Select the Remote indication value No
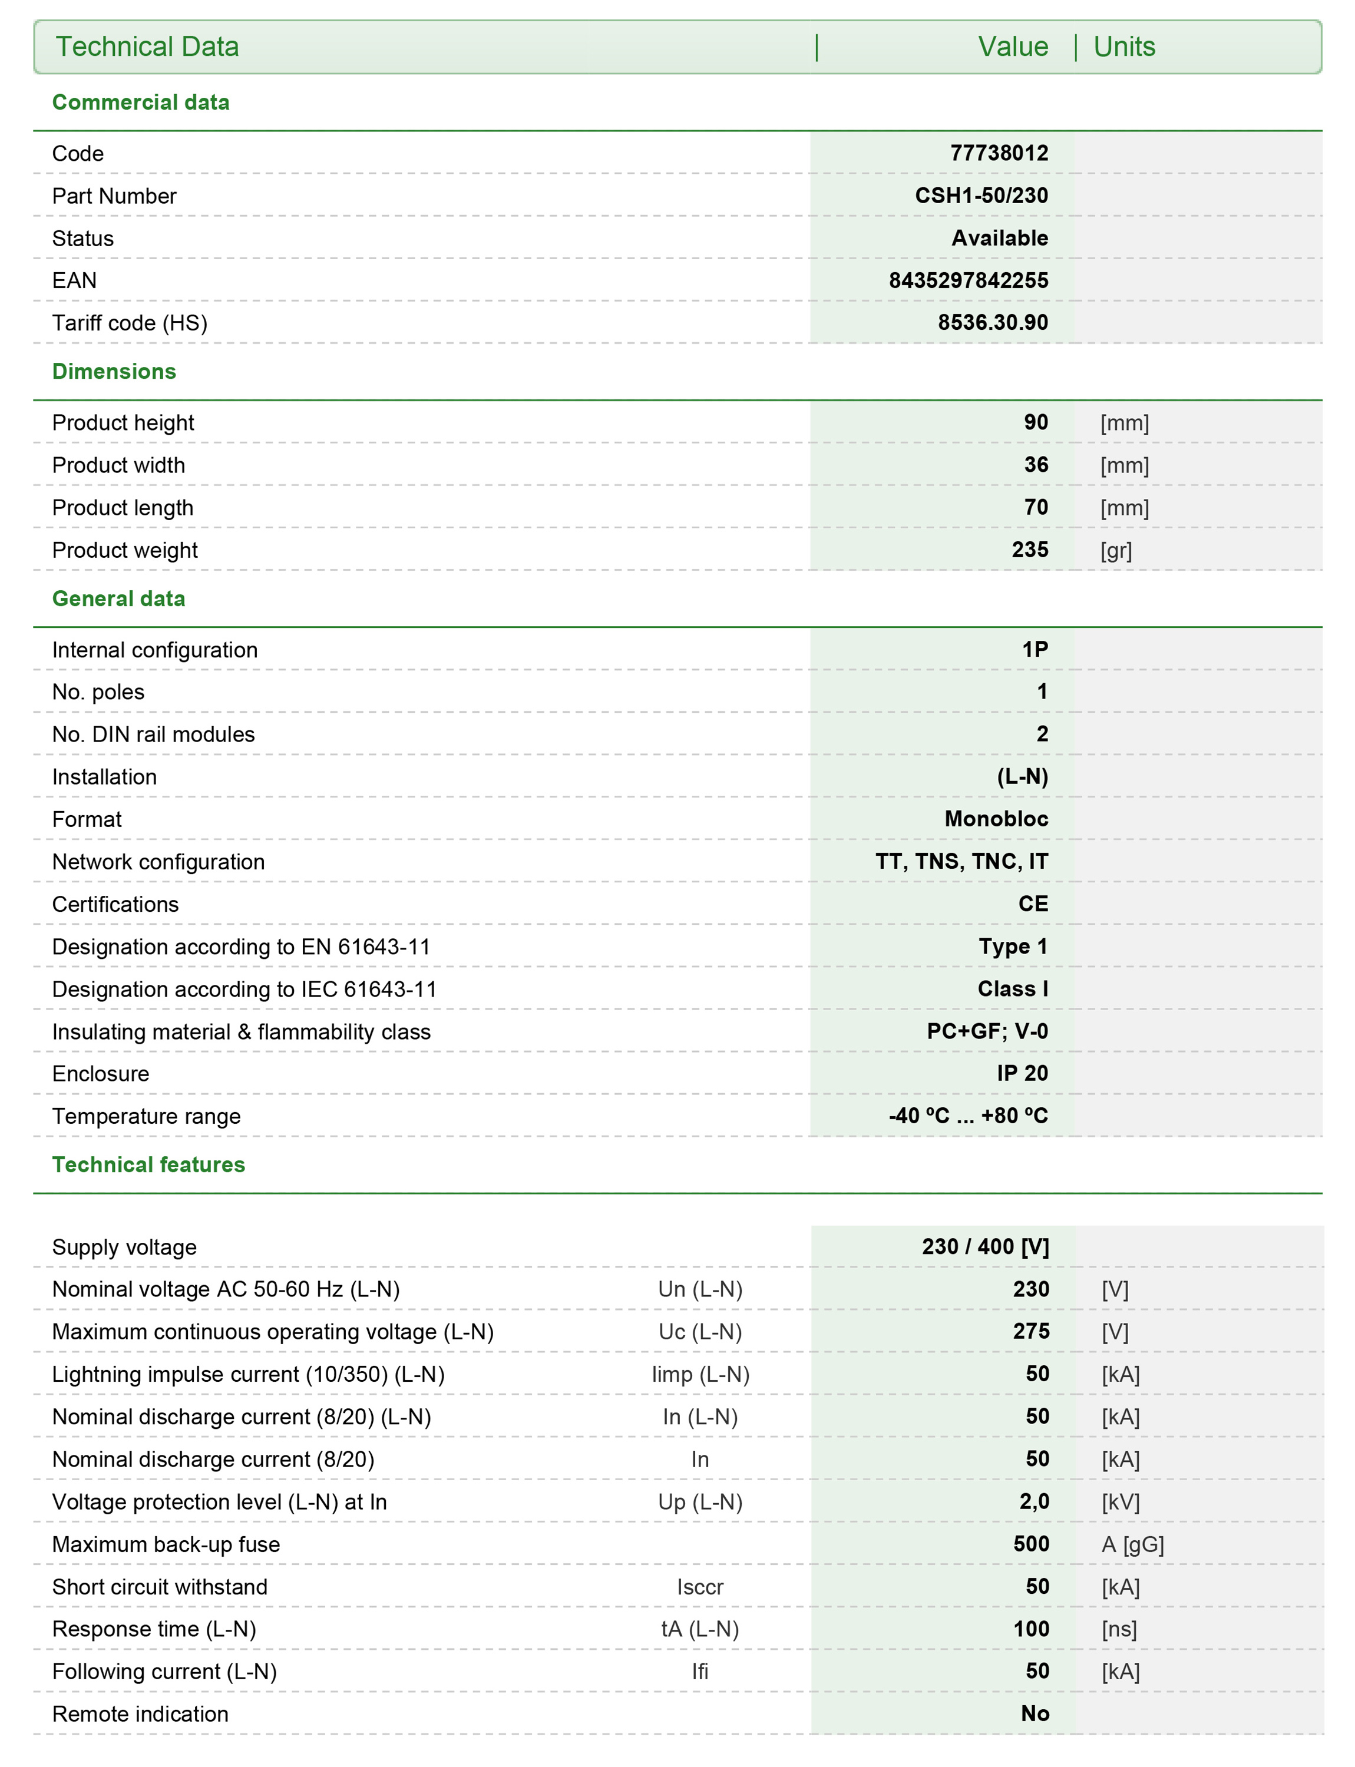The height and width of the screenshot is (1767, 1355). tap(1035, 1713)
